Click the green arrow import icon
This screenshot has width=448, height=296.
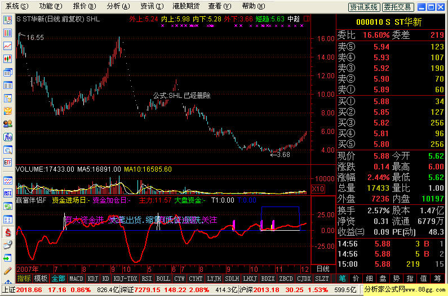7,258
